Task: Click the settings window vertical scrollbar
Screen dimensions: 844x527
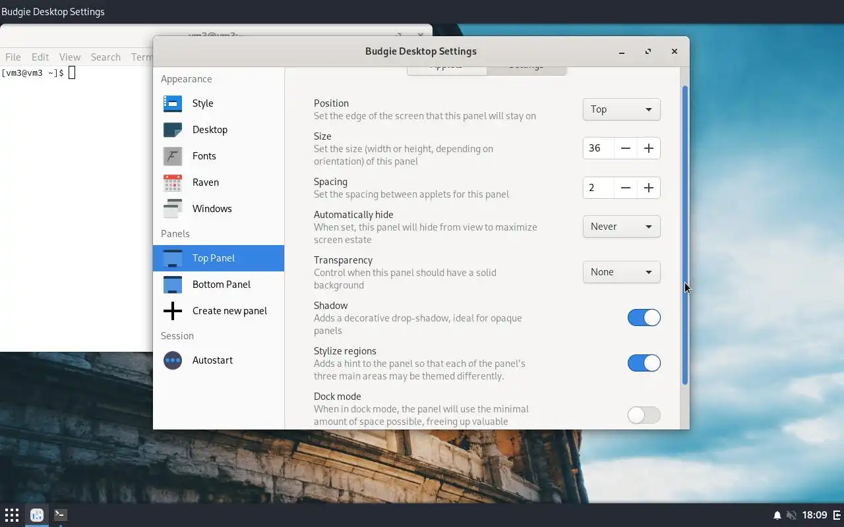Action: point(685,235)
